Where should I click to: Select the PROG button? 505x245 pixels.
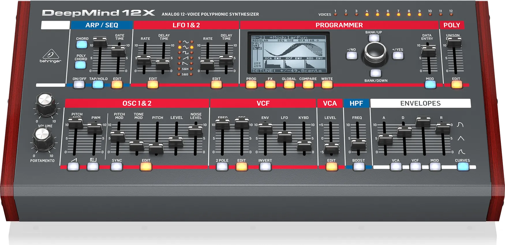click(x=251, y=84)
